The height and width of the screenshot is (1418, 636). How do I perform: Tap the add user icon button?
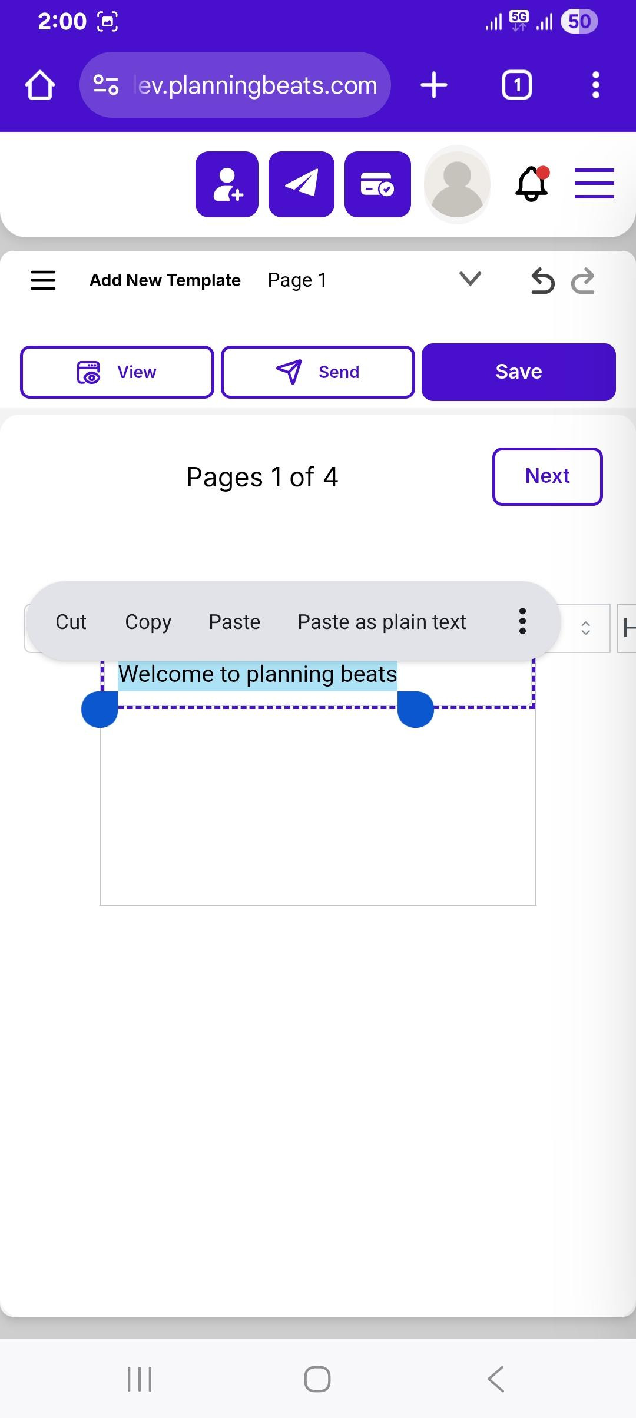(x=227, y=184)
